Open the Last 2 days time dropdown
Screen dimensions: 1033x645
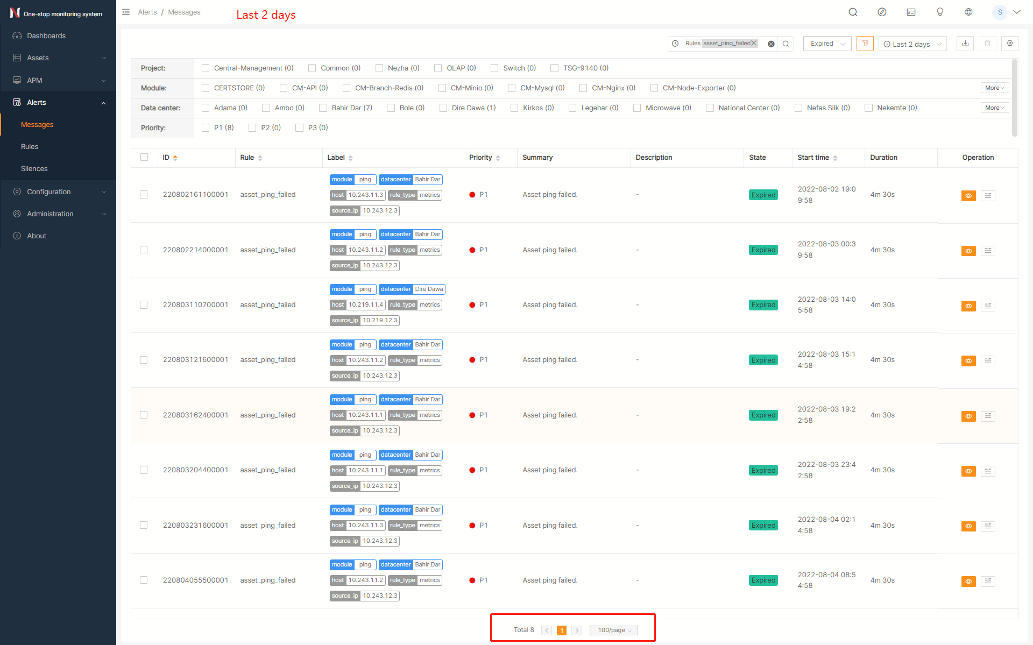pos(913,44)
